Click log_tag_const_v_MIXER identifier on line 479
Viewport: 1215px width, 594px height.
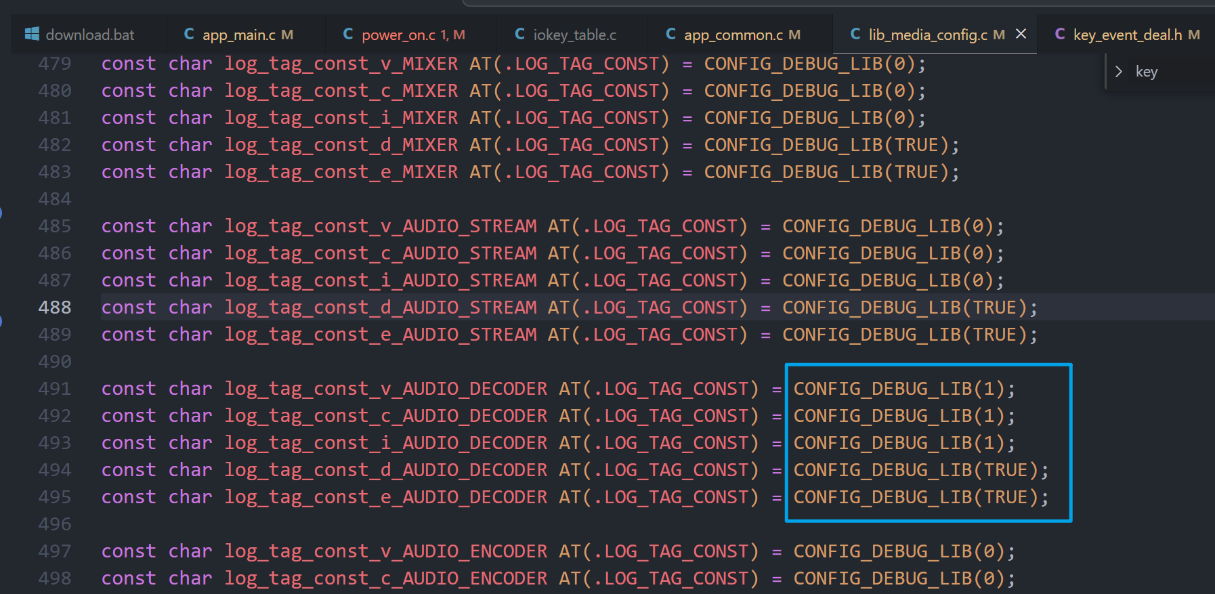point(341,64)
